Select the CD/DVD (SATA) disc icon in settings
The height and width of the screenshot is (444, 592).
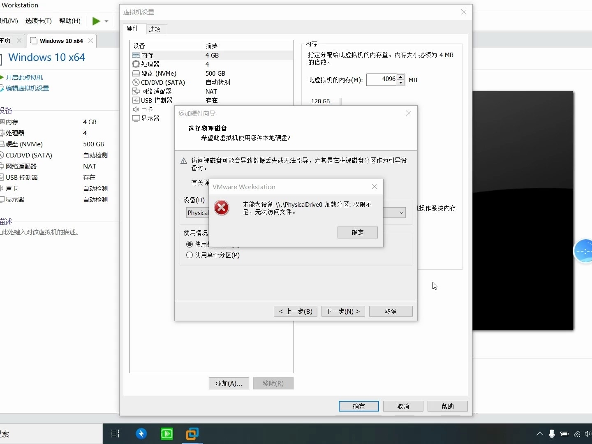click(x=136, y=82)
